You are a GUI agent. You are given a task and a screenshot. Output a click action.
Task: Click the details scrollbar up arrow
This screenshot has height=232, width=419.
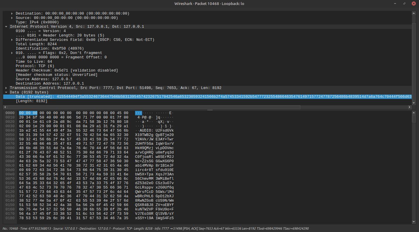click(x=413, y=13)
